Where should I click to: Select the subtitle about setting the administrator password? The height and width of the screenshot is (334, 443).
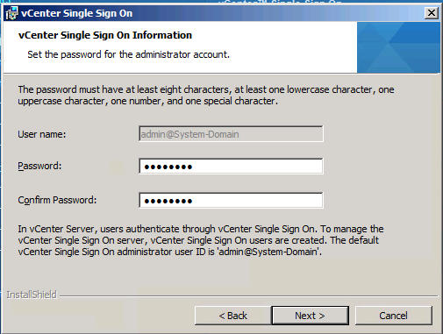(x=128, y=54)
